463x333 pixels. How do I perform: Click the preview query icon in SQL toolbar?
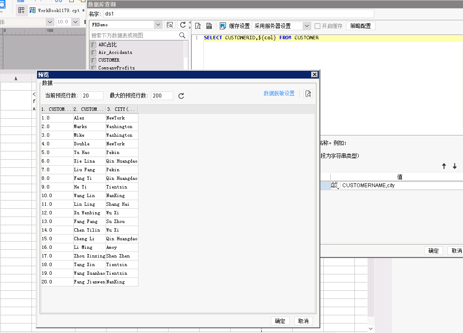198,26
